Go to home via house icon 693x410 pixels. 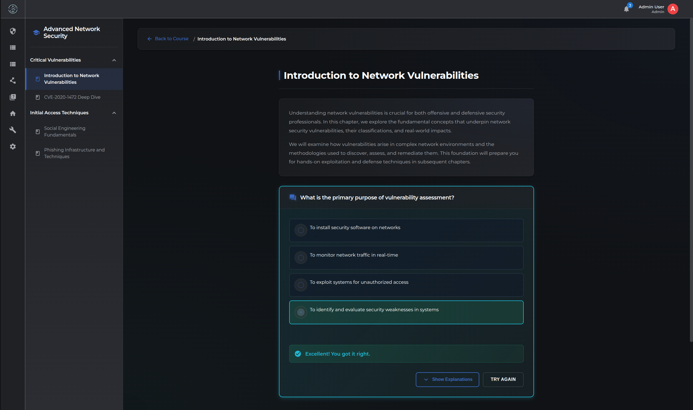point(13,113)
